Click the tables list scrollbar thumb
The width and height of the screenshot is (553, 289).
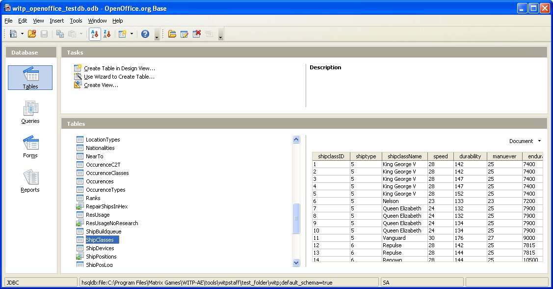tap(296, 218)
